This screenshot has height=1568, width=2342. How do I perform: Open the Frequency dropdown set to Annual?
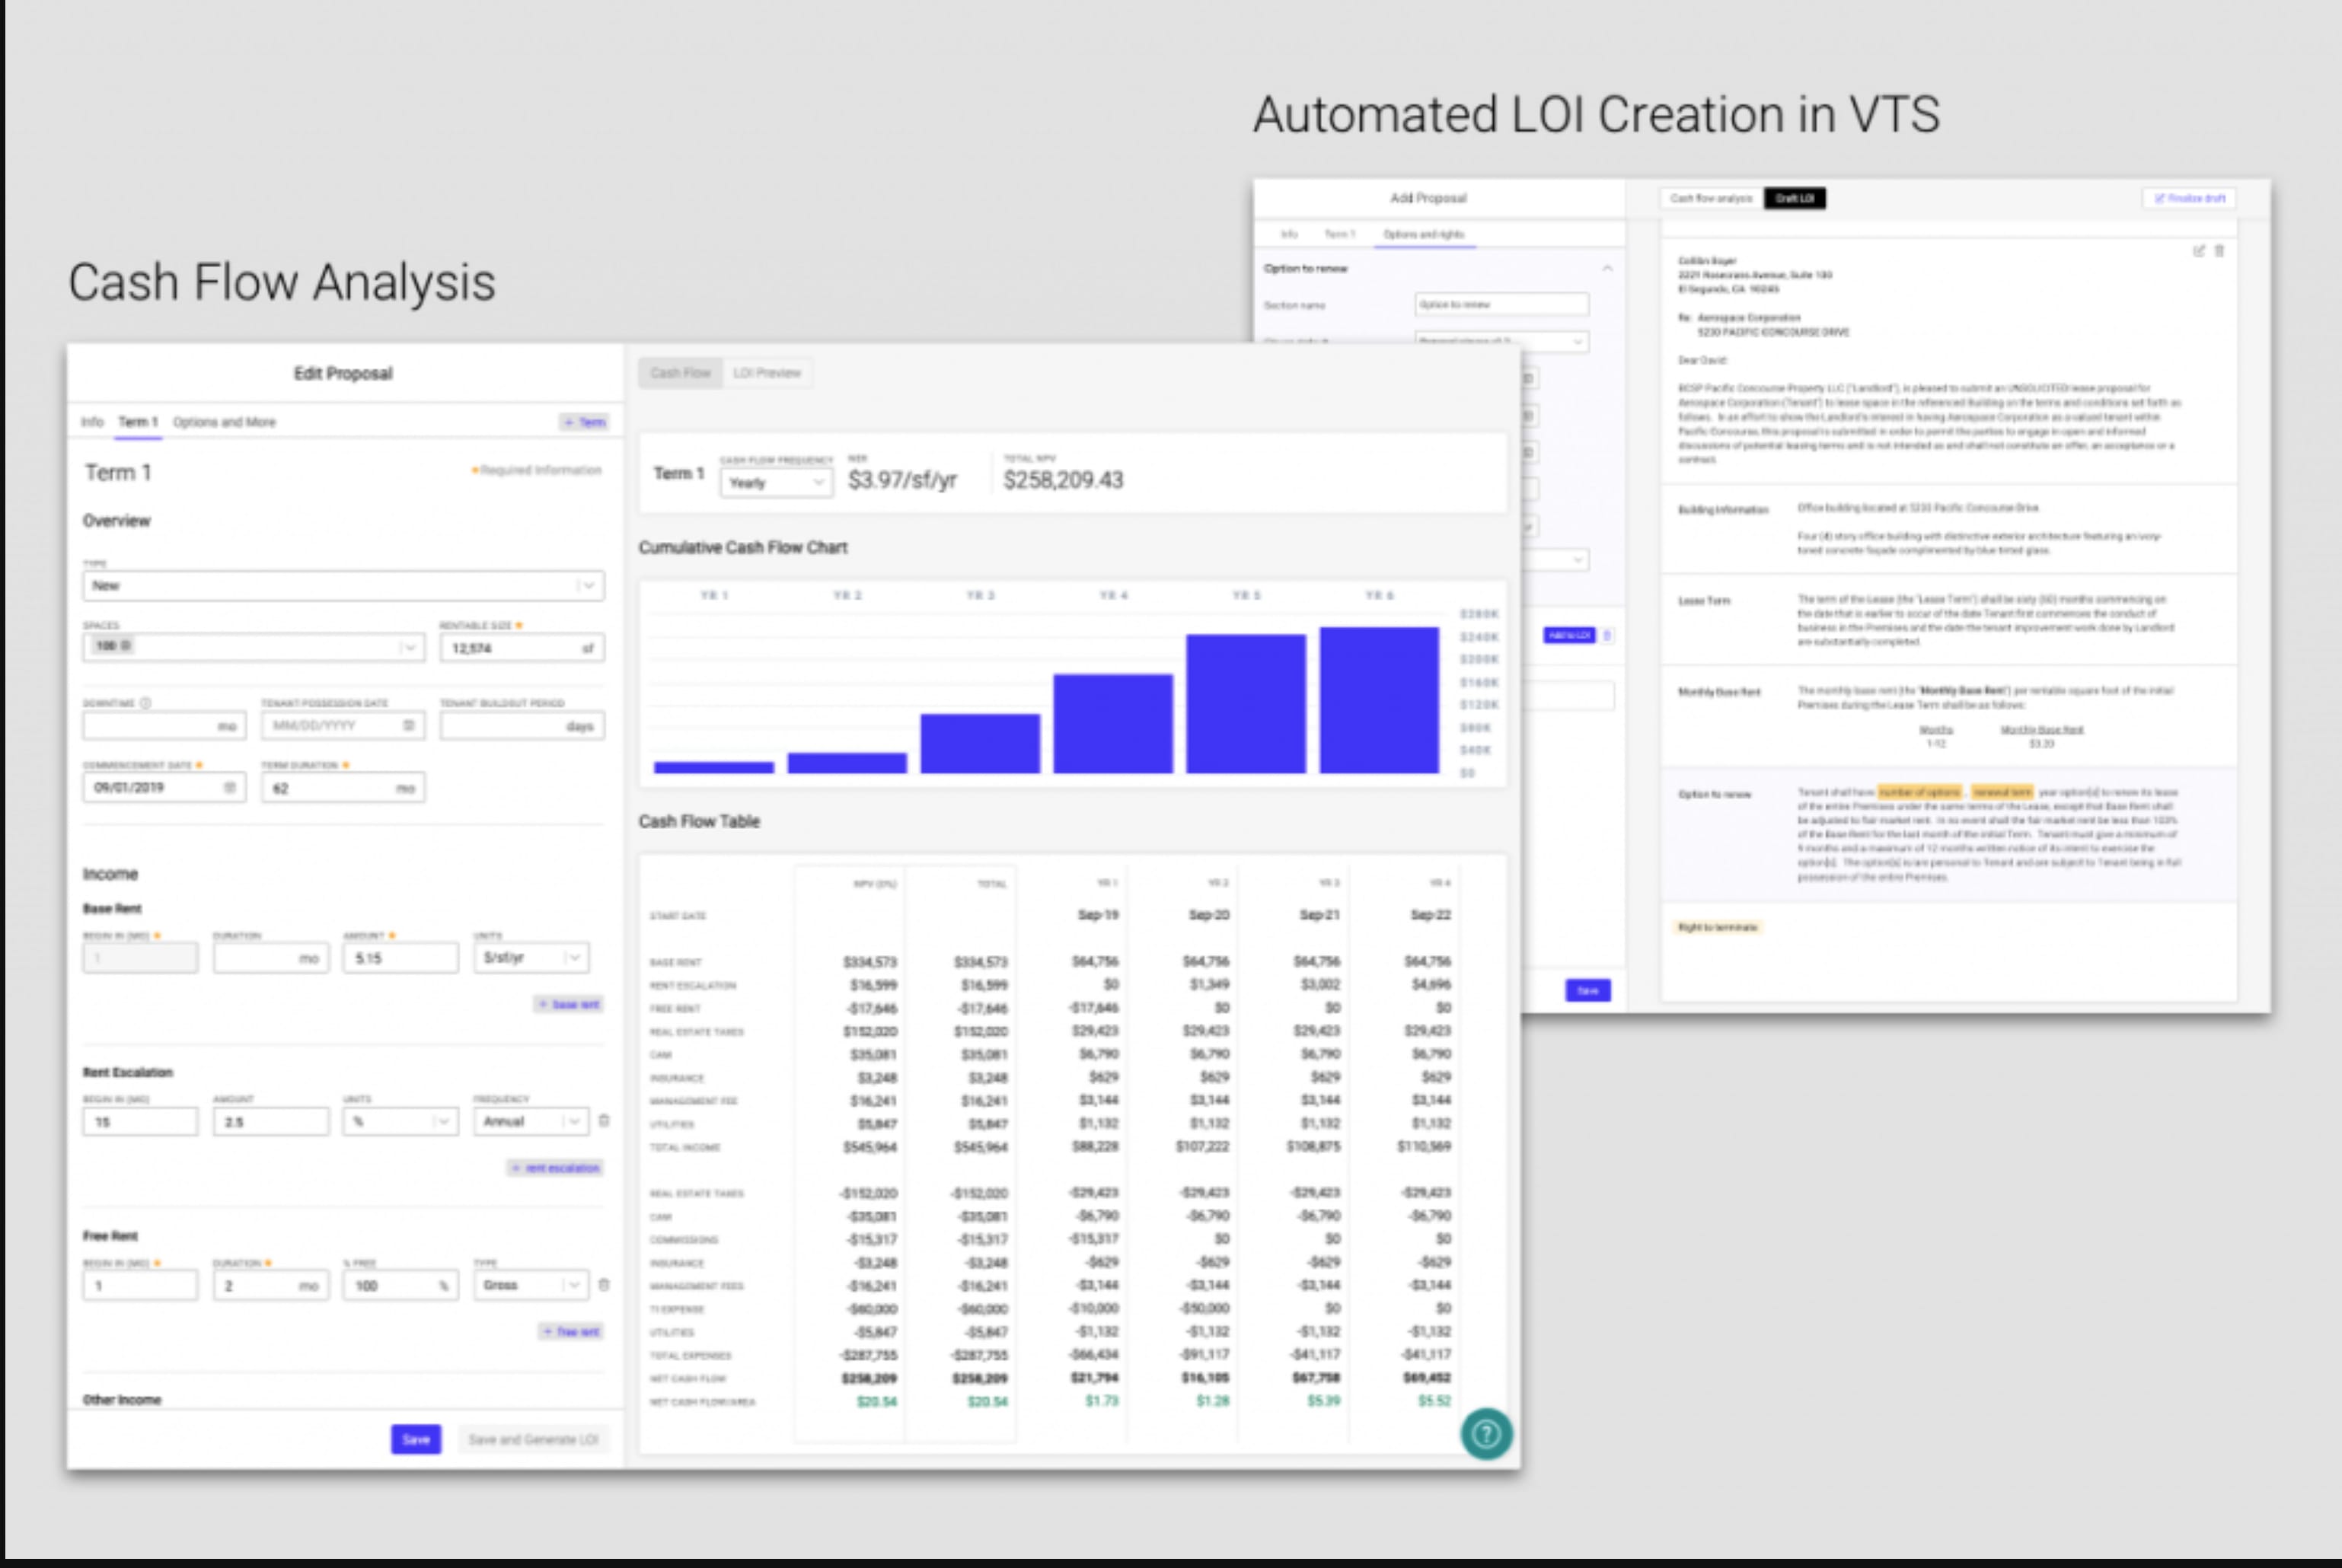point(531,1121)
